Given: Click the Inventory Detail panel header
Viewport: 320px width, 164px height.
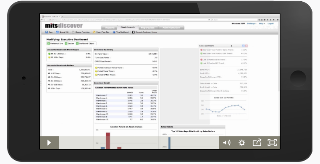Looking at the screenshot, I should [x=126, y=83].
